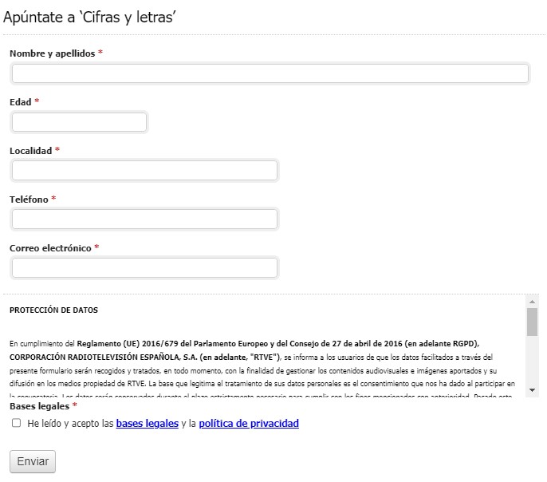
Task: Click the 'PROTECCIÓN DE DATOS' heading
Action: (x=53, y=310)
